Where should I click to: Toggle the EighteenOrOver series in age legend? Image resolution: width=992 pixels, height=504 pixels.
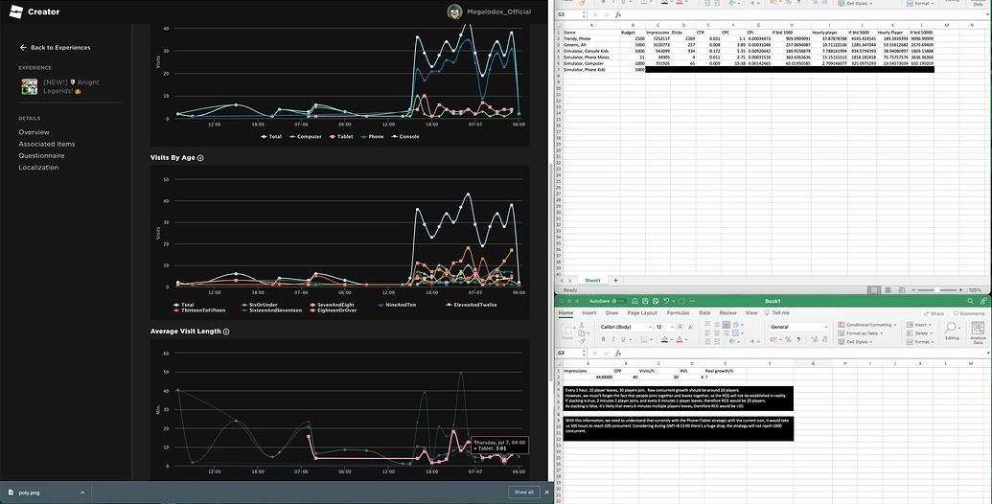(x=334, y=310)
